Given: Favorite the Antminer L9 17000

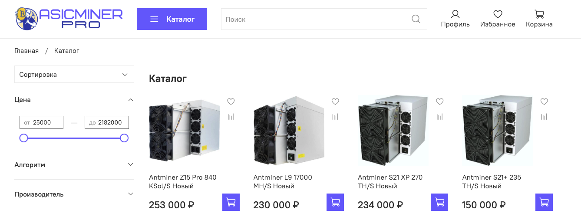Looking at the screenshot, I should (x=335, y=102).
